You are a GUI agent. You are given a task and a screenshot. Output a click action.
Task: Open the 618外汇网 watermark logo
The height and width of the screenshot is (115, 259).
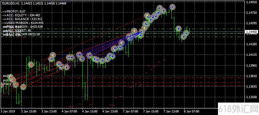coord(239,109)
